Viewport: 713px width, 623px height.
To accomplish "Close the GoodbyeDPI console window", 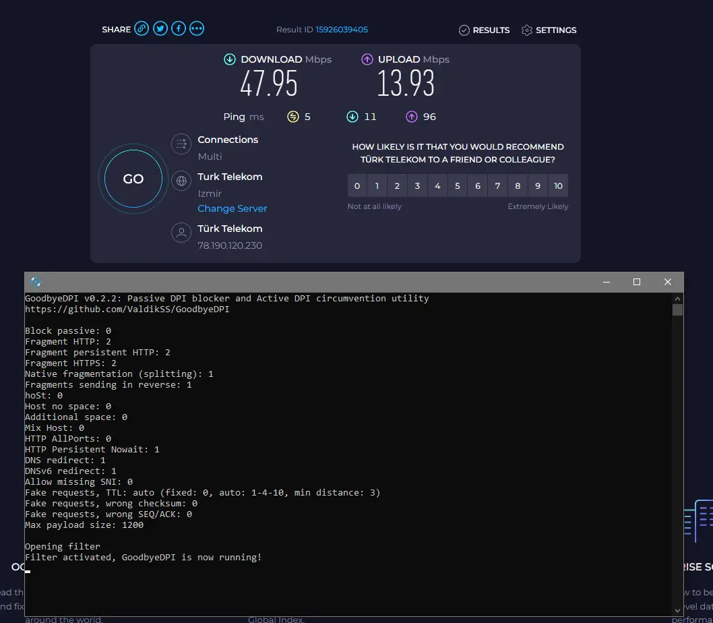I will pos(668,282).
